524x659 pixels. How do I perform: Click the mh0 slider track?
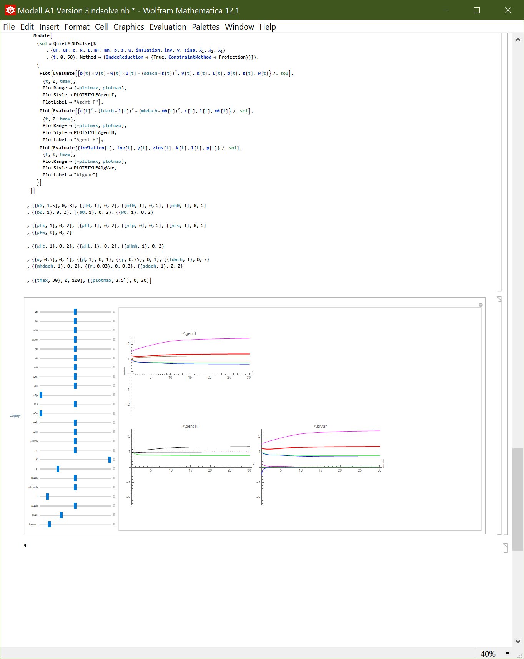[x=75, y=340]
